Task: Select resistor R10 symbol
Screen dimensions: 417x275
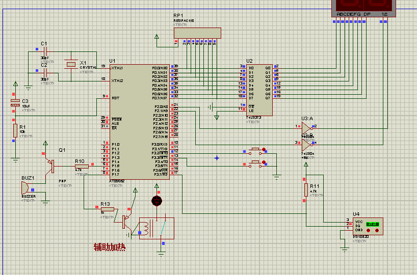Action: 82,167
